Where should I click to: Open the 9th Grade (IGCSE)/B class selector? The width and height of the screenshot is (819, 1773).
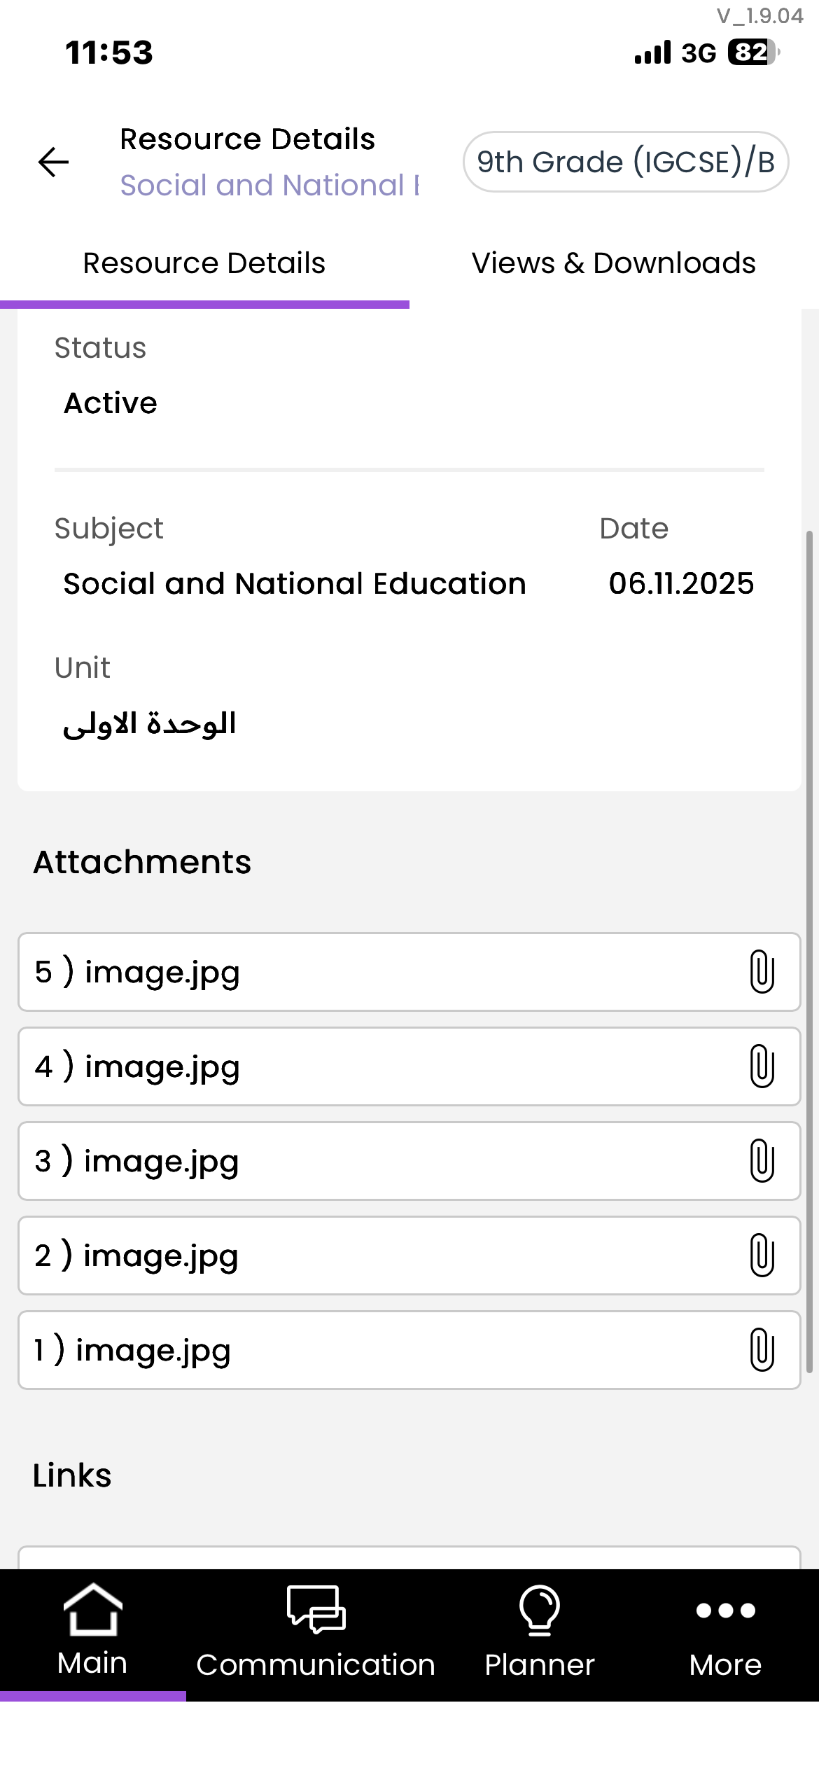[x=625, y=162]
